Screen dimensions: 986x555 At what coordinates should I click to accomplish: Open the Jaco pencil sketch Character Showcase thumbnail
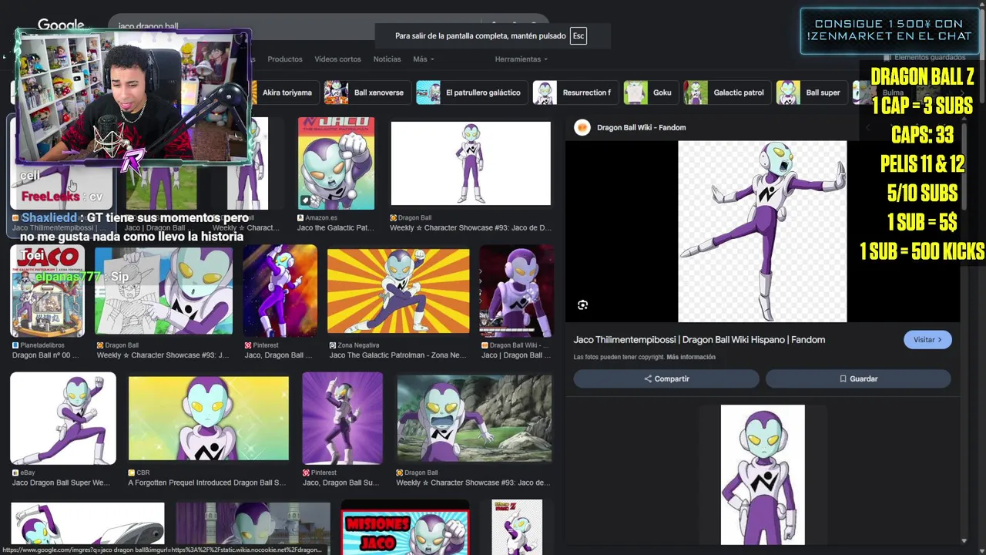point(163,291)
